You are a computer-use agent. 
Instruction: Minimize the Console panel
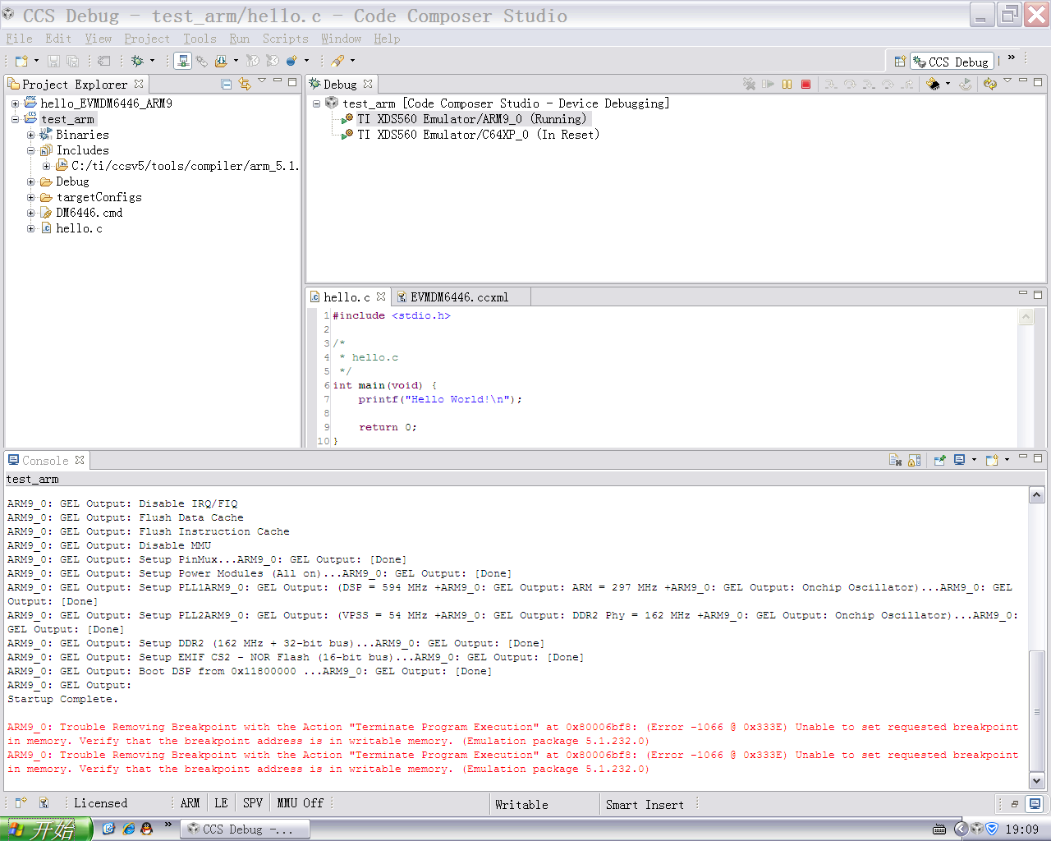(1023, 457)
